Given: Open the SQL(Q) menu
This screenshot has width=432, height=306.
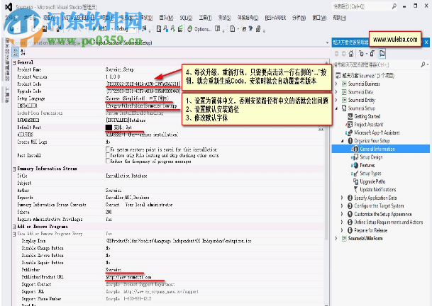Looking at the screenshot, I should 186,18.
